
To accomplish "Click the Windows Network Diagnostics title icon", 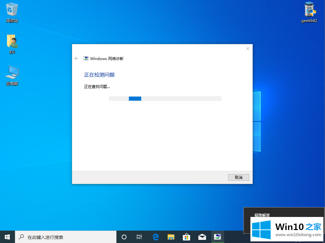I will click(x=86, y=58).
